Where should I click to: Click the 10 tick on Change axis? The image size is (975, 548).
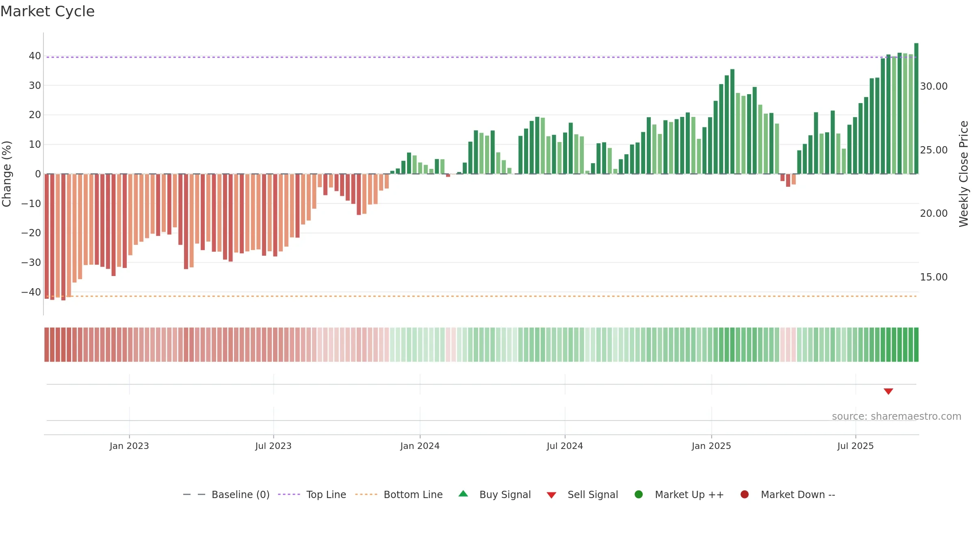click(x=35, y=145)
